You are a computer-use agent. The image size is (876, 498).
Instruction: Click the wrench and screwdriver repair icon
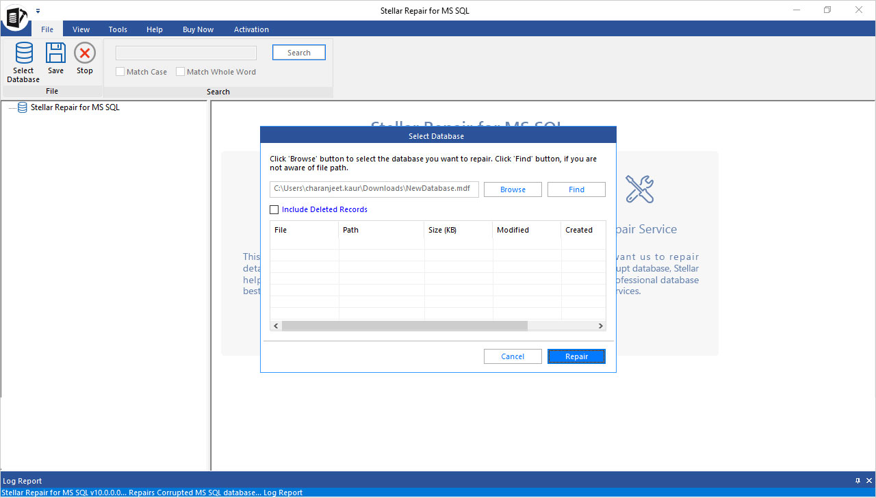tap(640, 189)
